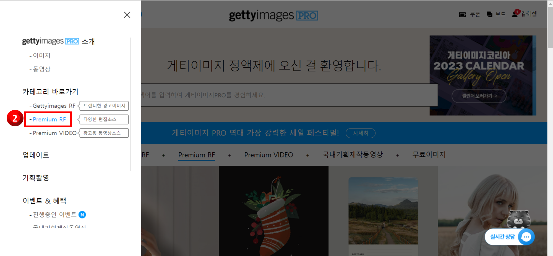Expand plus next to Premium RF tab

click(229, 155)
